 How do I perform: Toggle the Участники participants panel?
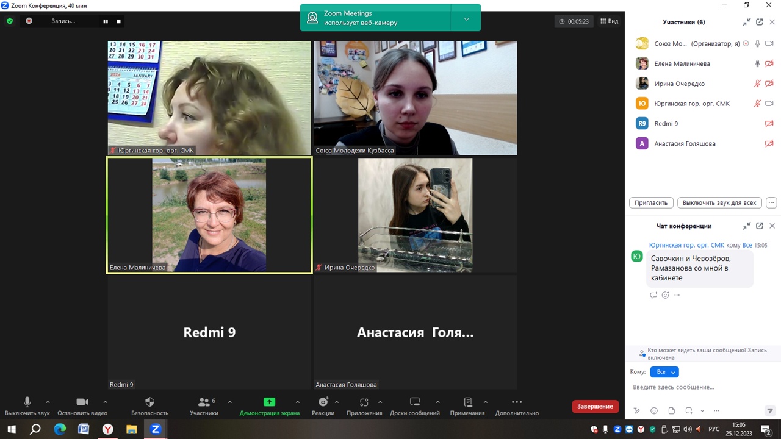204,406
